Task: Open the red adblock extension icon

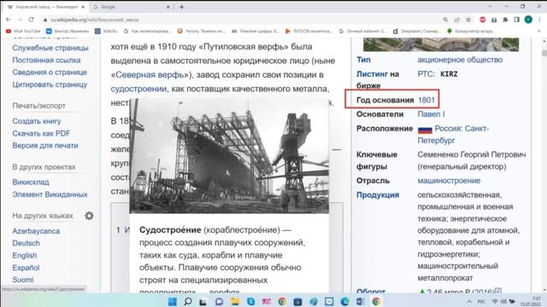Action: pyautogui.click(x=482, y=20)
